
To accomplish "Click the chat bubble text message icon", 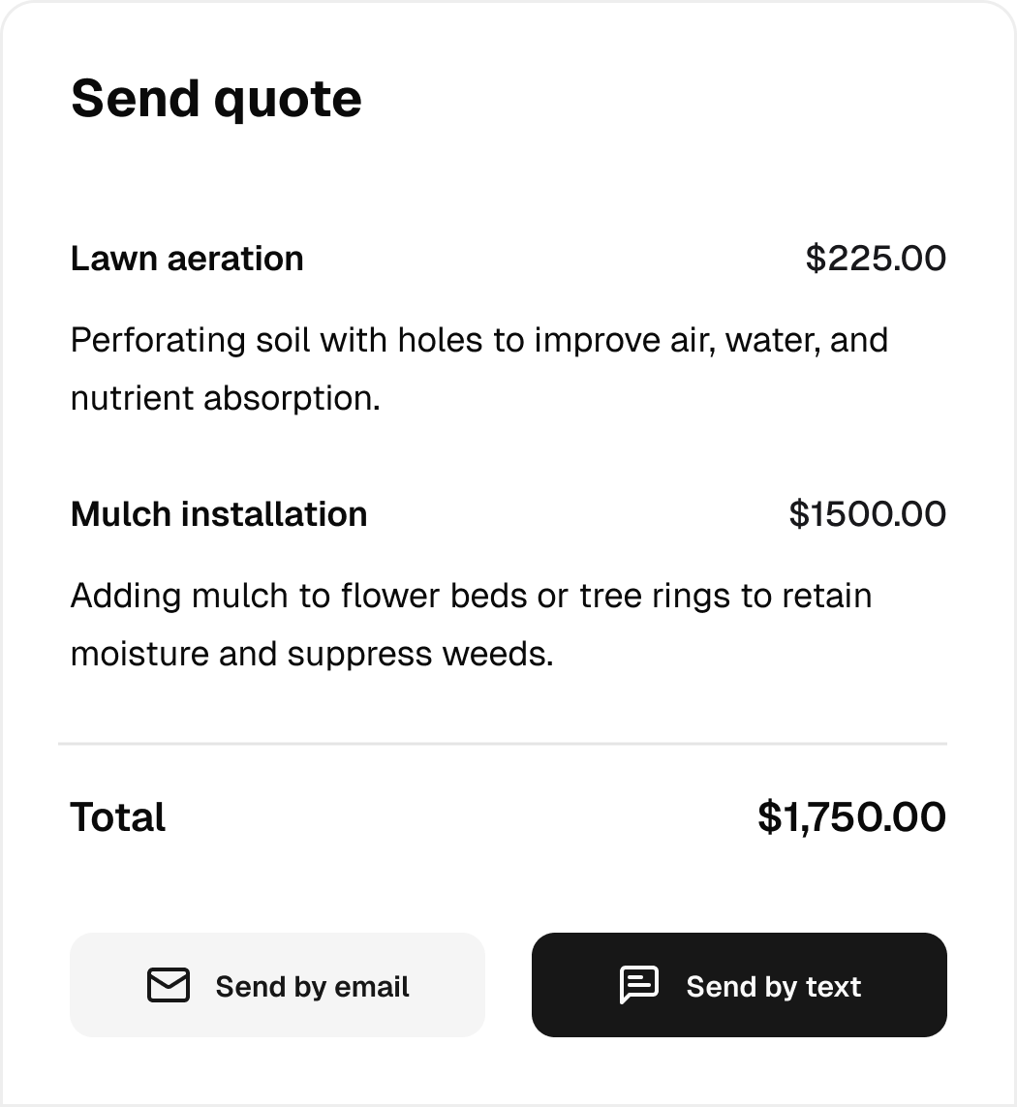I will pos(639,985).
